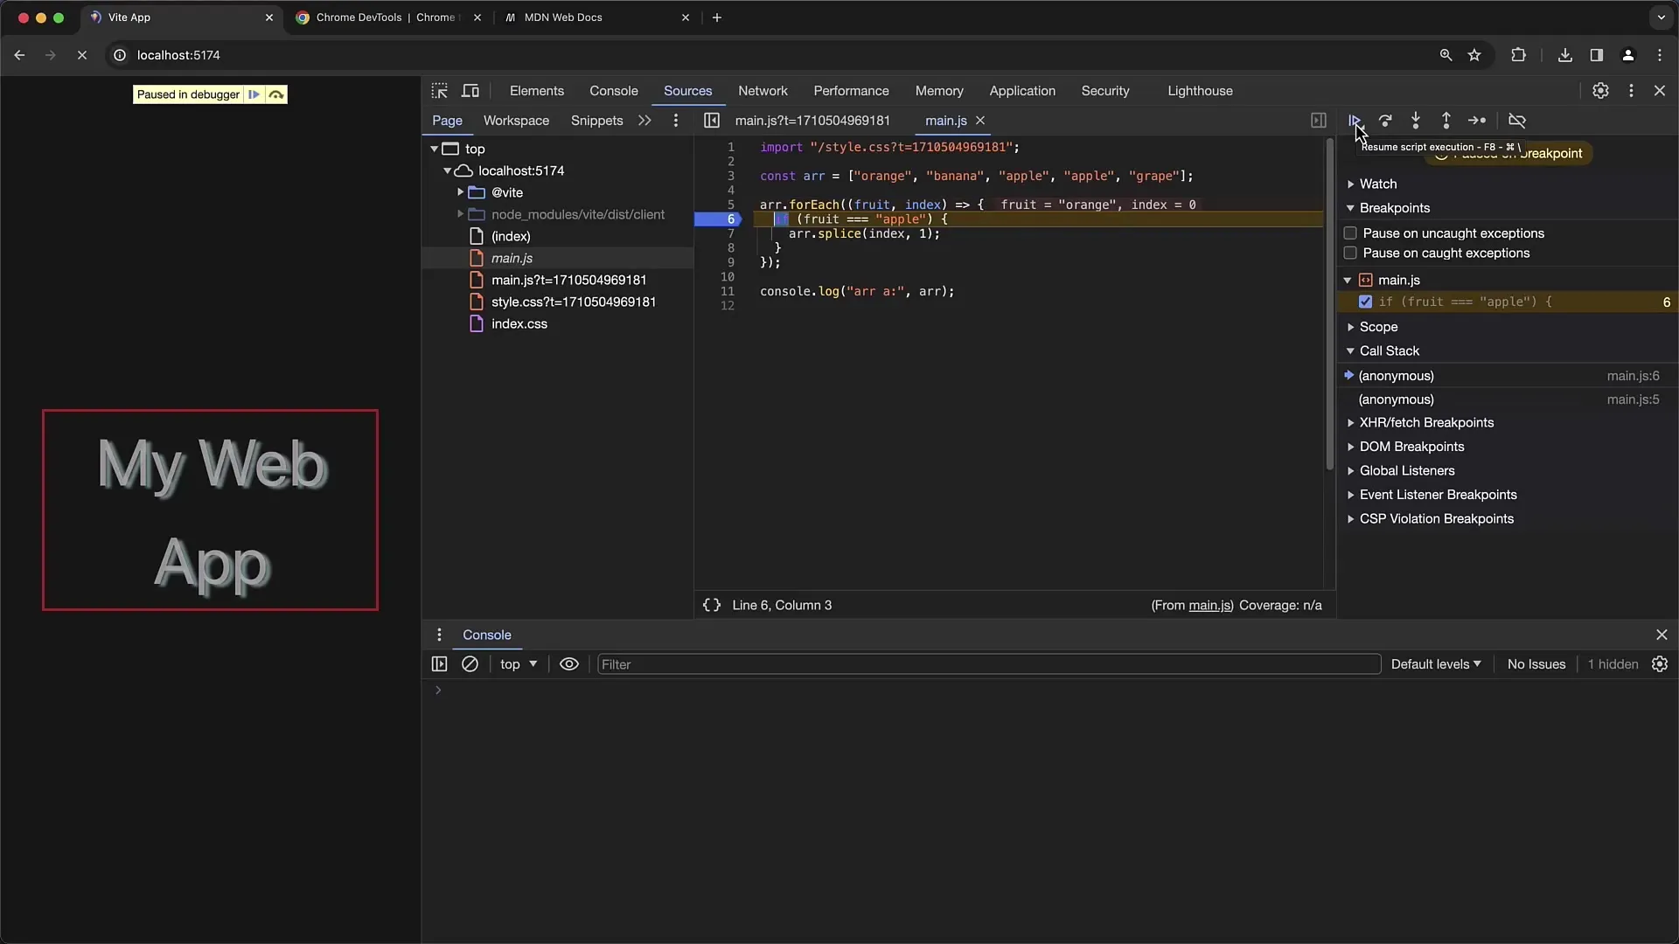1679x944 pixels.
Task: Open the Workspace tab in Sources
Action: [x=516, y=121]
